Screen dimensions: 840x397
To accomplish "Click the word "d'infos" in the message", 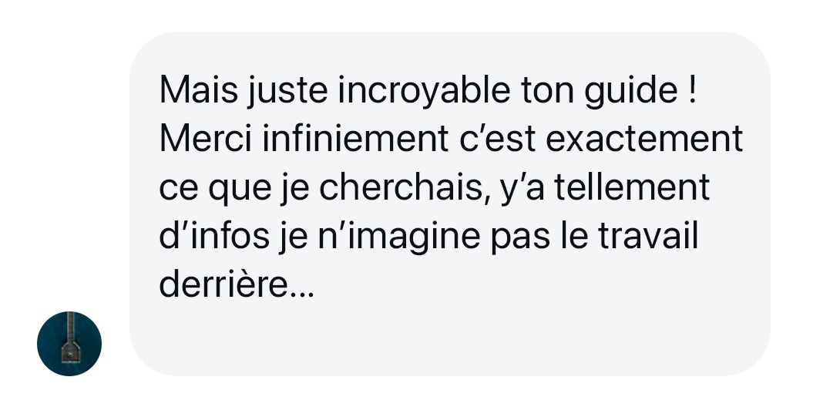I will (x=214, y=237).
